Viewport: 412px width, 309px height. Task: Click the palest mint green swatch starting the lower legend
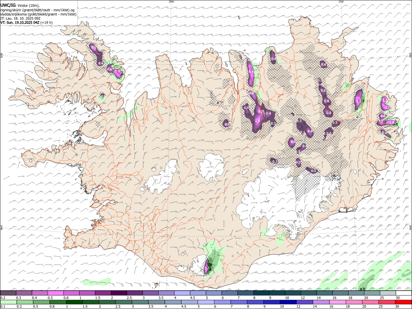(8, 302)
